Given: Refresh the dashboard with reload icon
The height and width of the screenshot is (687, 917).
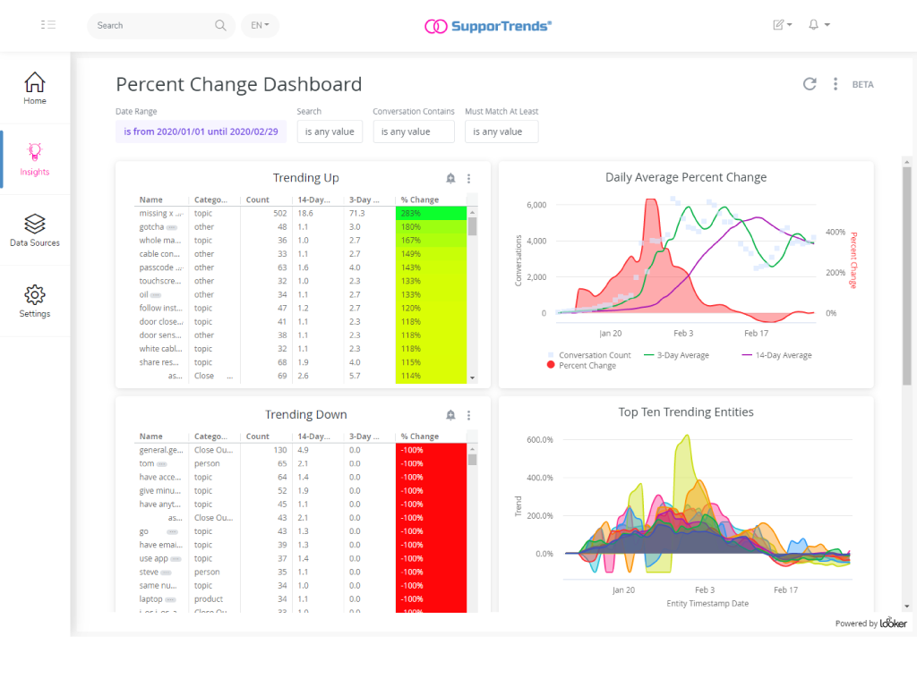Looking at the screenshot, I should coord(810,84).
